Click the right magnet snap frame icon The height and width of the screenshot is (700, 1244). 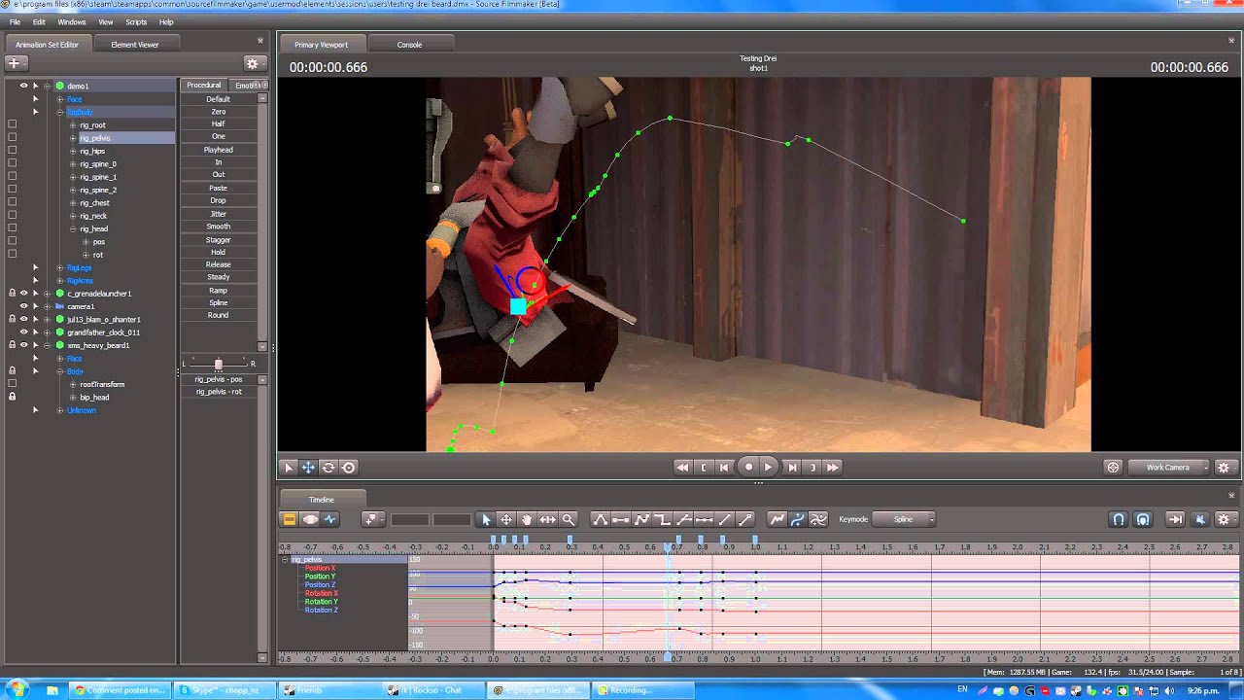[1143, 519]
